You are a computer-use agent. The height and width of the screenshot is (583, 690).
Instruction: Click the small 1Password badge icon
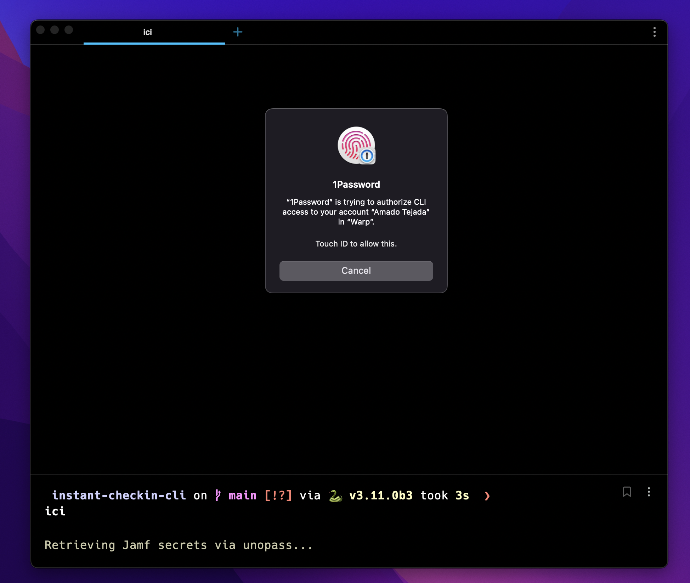pos(367,156)
